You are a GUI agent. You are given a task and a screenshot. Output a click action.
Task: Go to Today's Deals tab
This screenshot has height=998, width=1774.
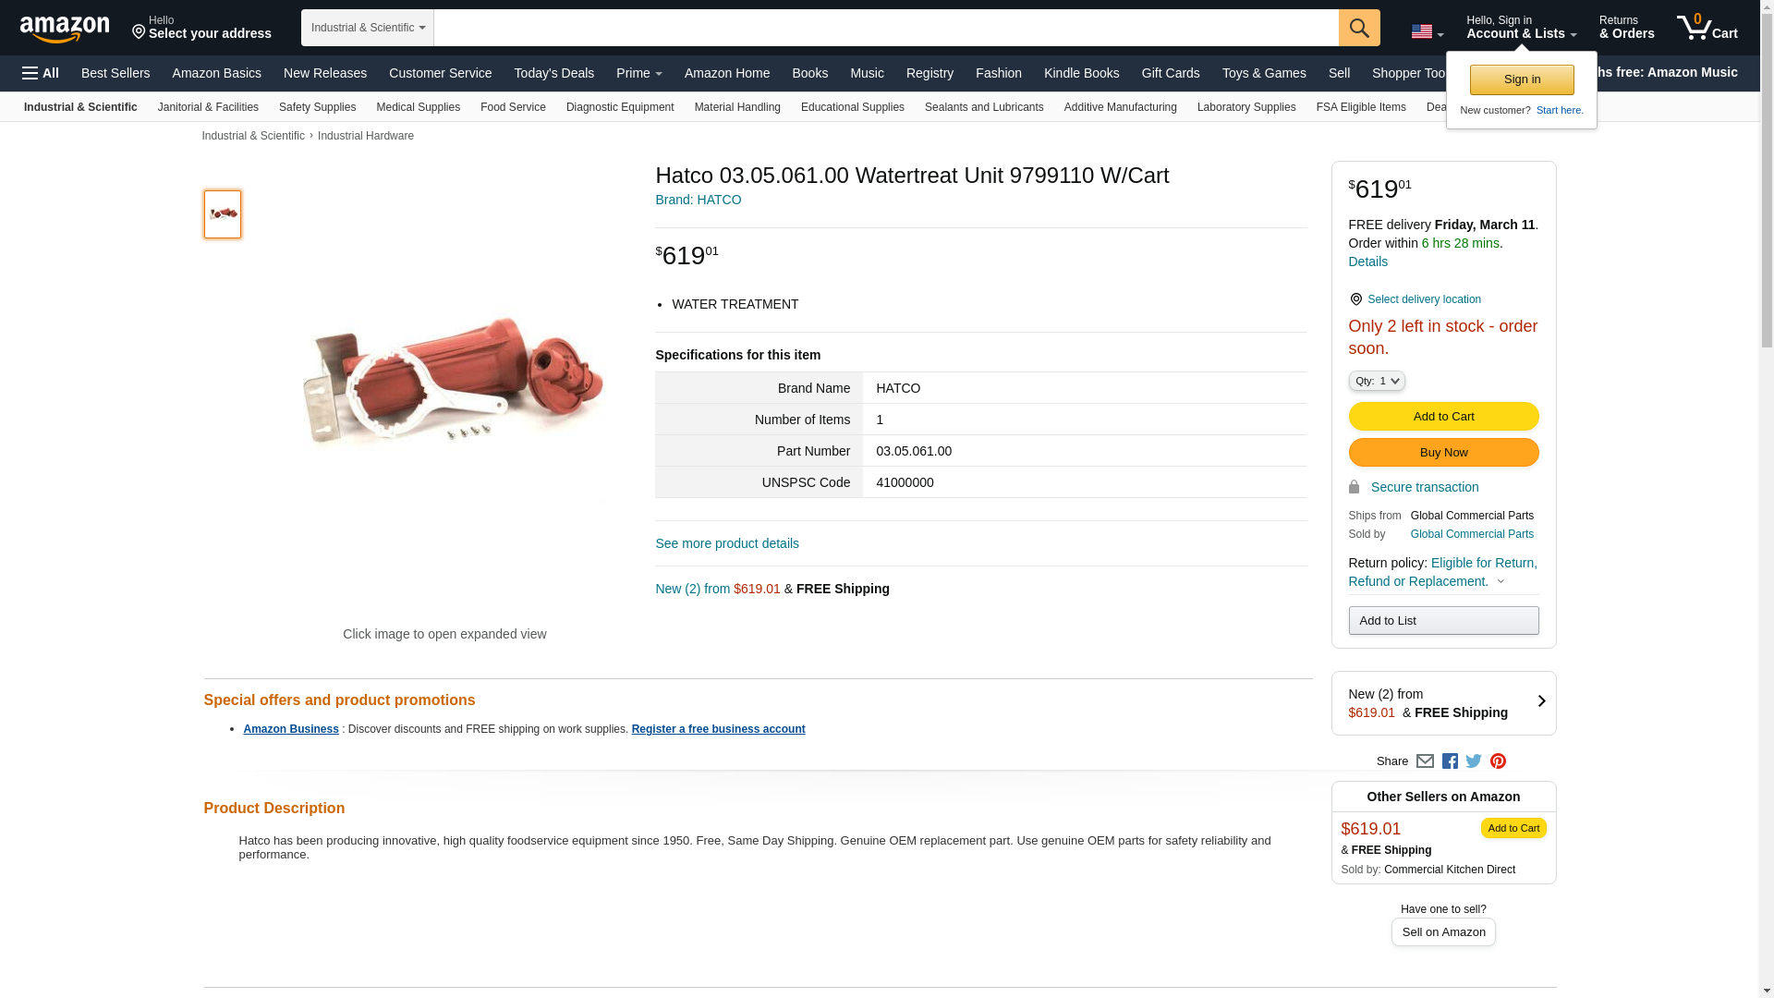(554, 73)
